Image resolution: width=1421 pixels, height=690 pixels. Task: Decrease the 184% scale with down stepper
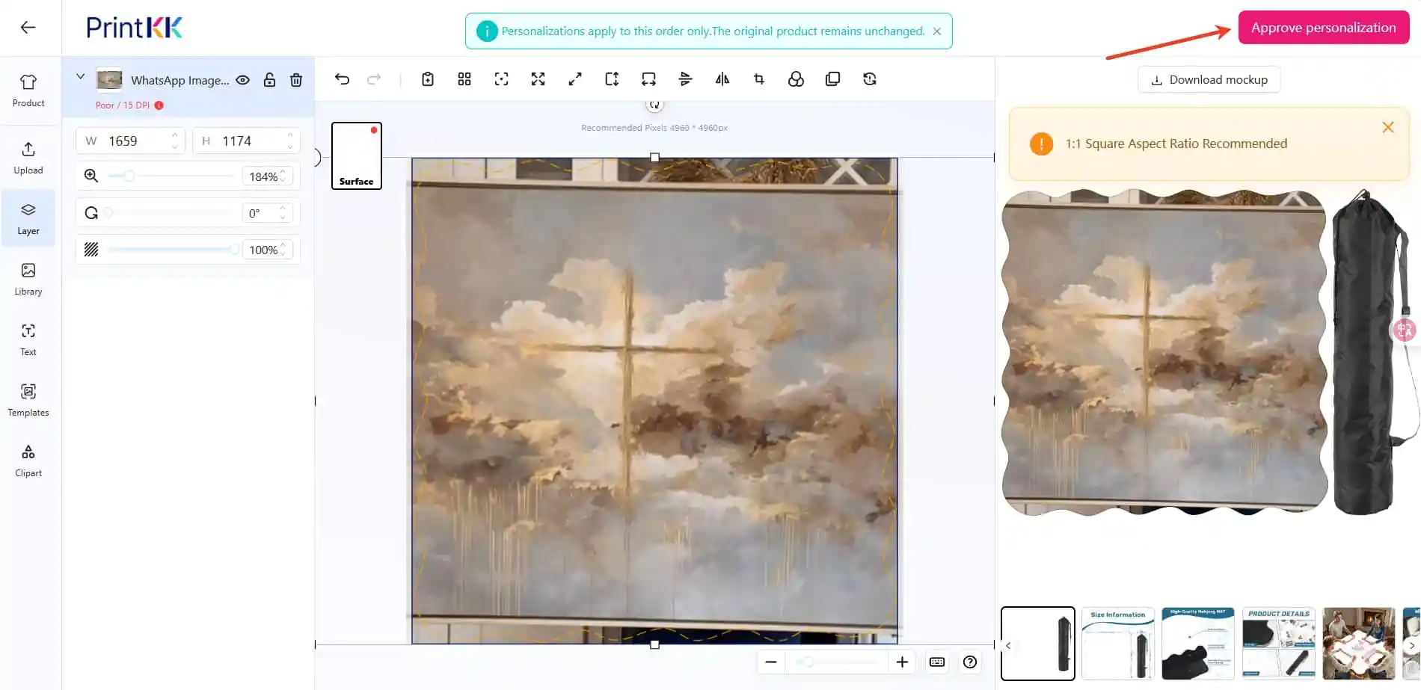tap(283, 181)
